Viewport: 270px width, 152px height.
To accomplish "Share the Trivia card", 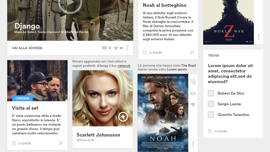I will [x=210, y=131].
